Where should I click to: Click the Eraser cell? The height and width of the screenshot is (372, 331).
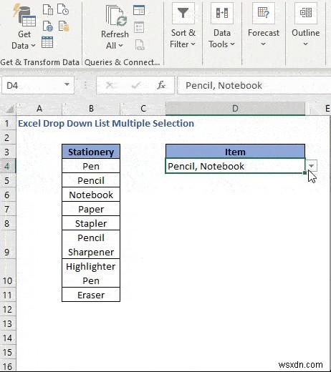click(x=91, y=295)
